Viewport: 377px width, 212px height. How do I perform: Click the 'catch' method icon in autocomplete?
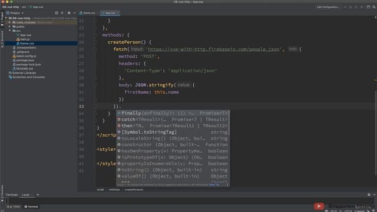[119, 120]
